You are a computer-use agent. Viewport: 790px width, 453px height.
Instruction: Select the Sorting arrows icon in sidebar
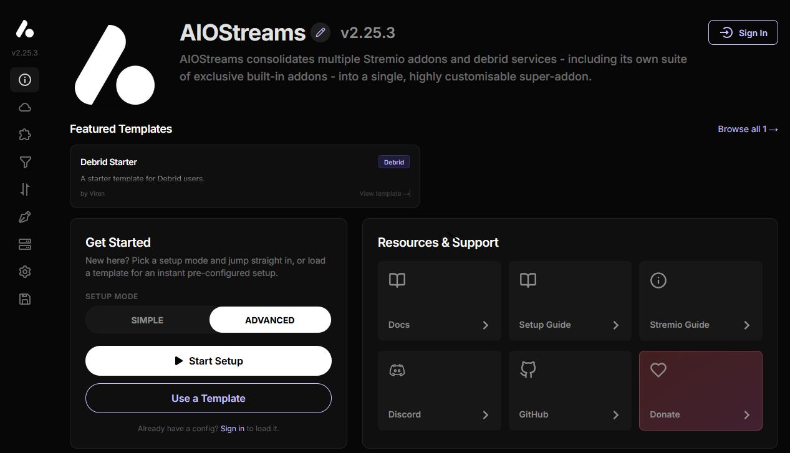pos(24,189)
